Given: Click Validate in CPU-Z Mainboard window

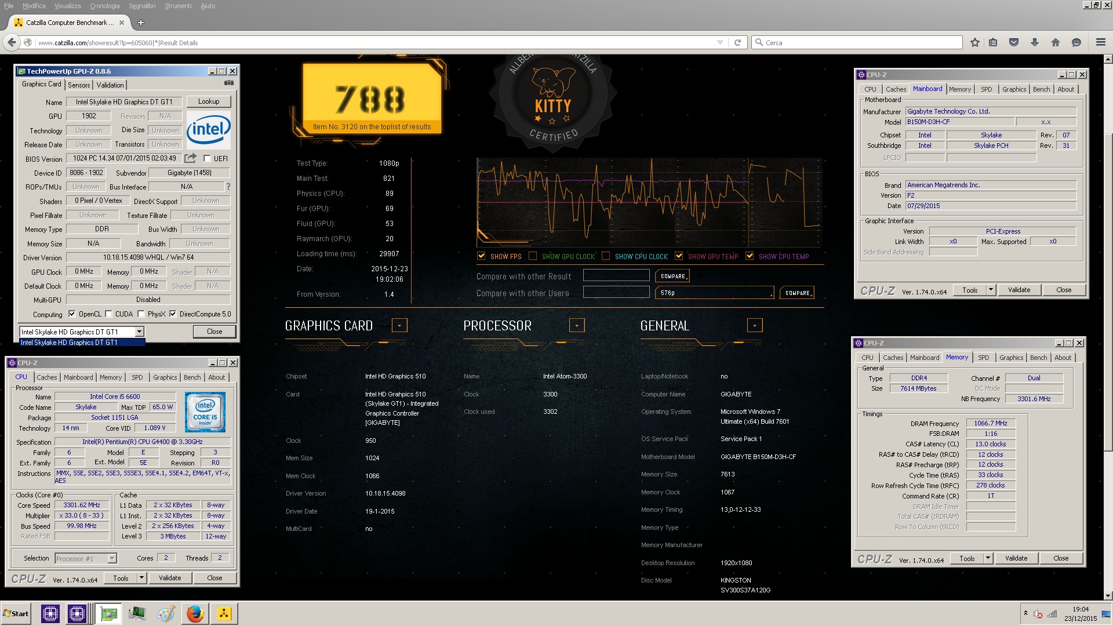Looking at the screenshot, I should [1019, 290].
